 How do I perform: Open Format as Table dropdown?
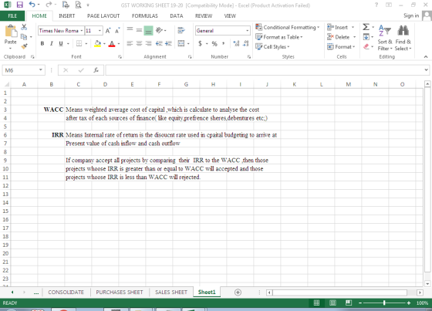(278, 37)
